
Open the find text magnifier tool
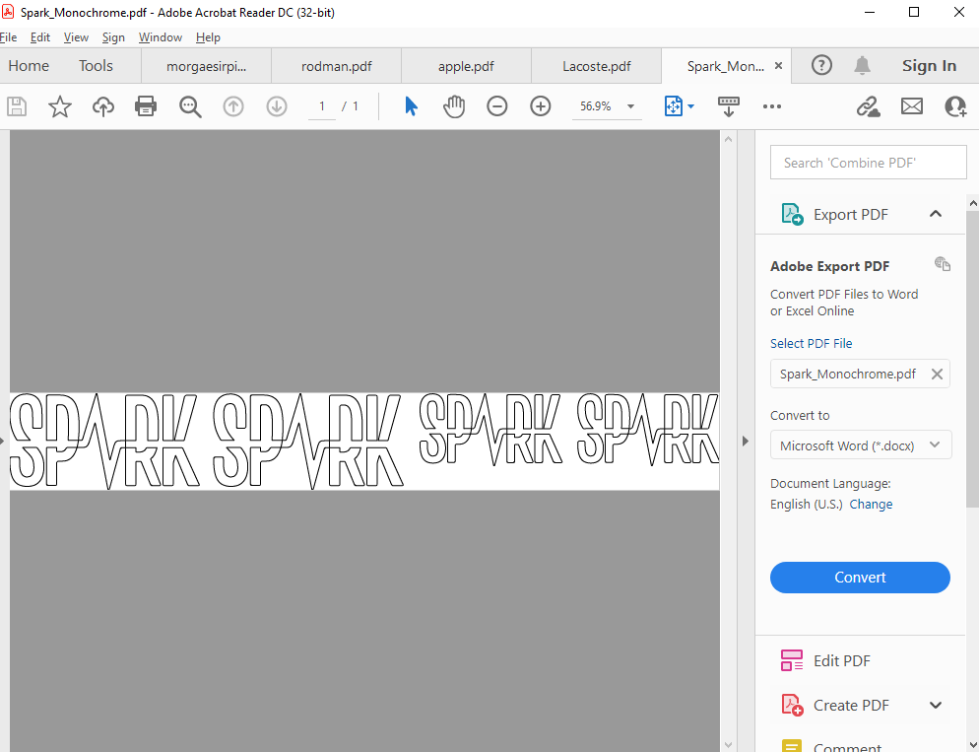coord(190,106)
